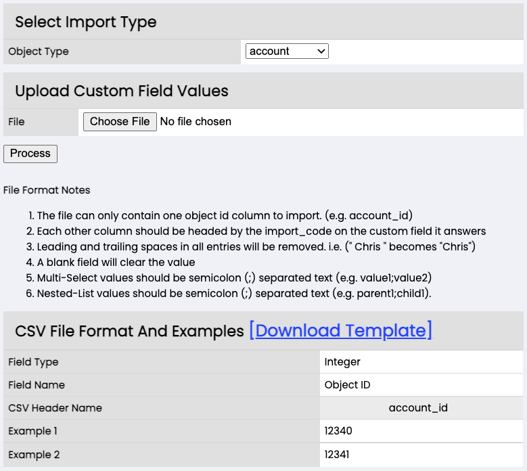Viewport: 527px width, 471px height.
Task: Click the 'Field Type' row label
Action: 33,362
